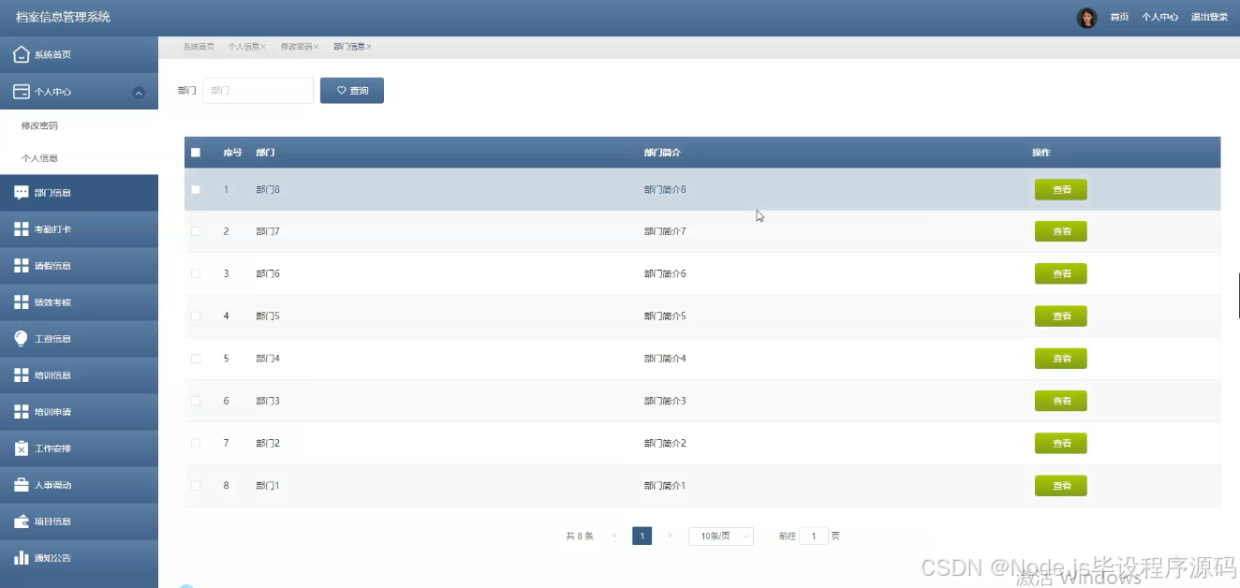Click the 序号 column header
This screenshot has height=588, width=1240.
pyautogui.click(x=232, y=153)
